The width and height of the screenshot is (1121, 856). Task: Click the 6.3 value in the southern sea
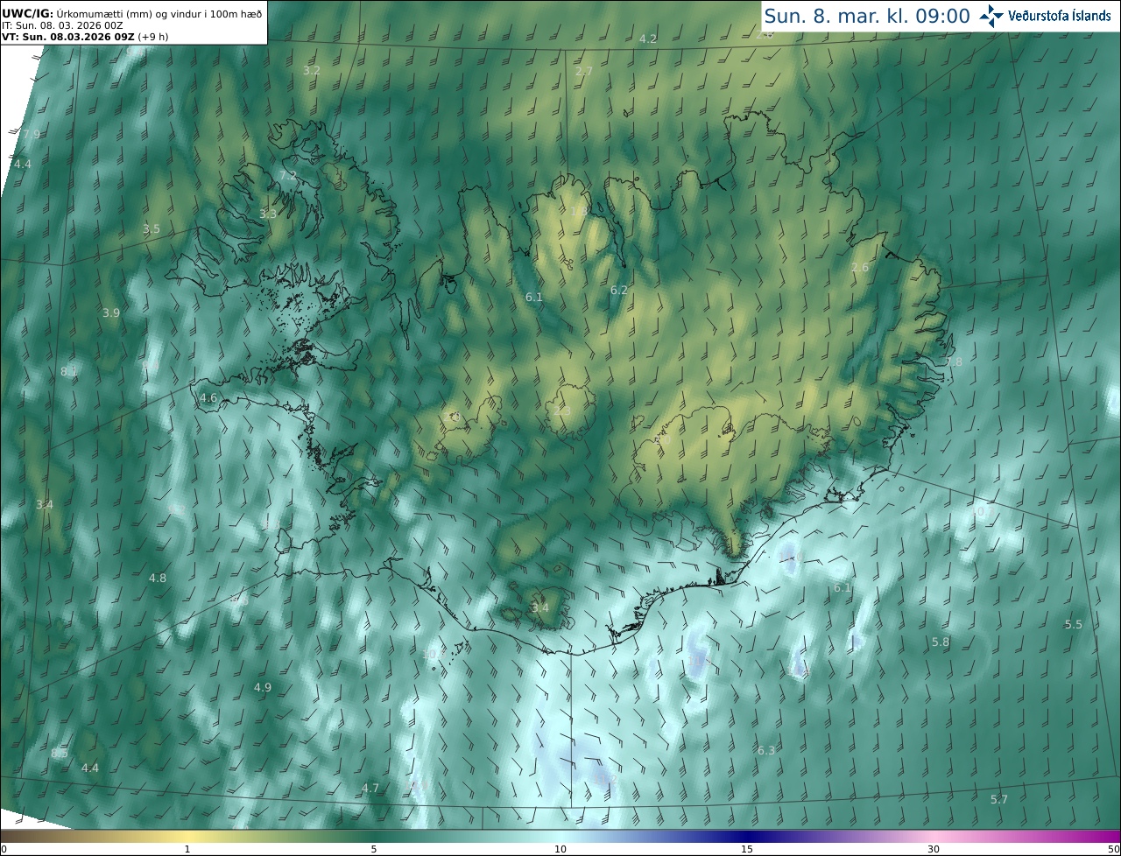pyautogui.click(x=766, y=751)
